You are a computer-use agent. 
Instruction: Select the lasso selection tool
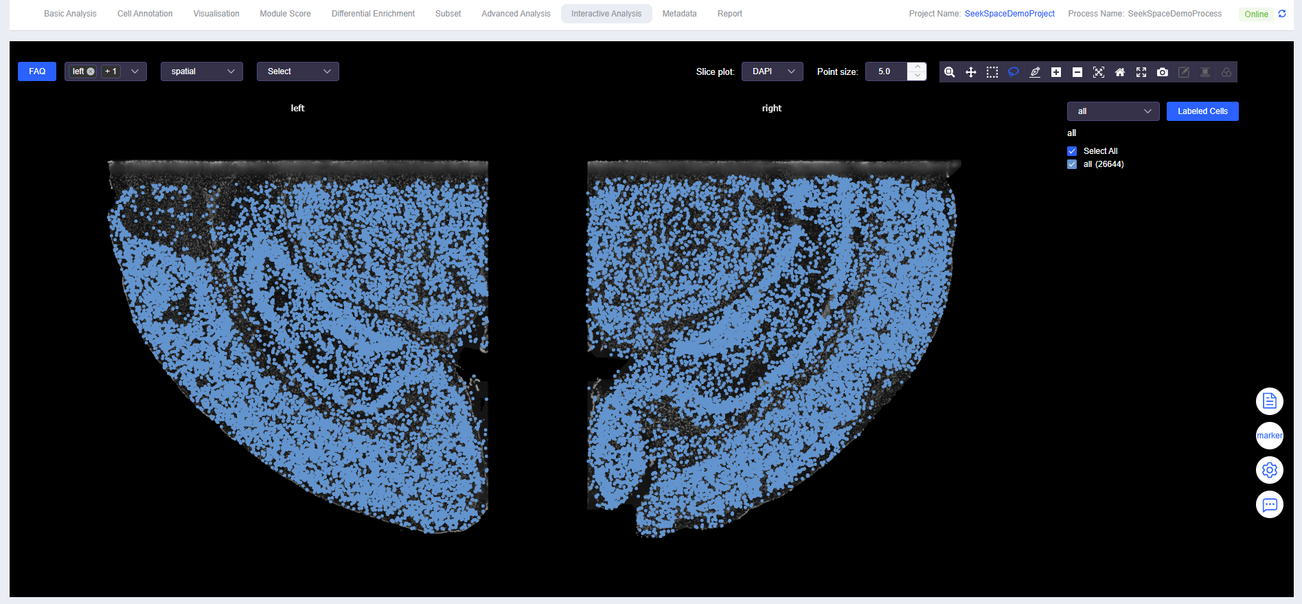[x=1014, y=72]
